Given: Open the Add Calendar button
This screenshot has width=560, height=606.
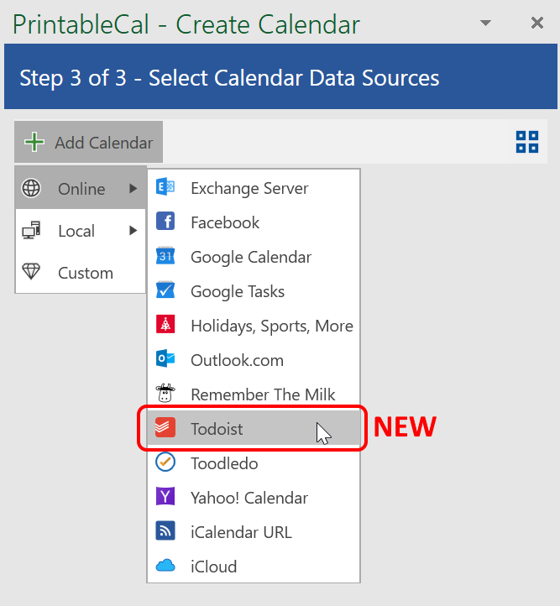Looking at the screenshot, I should coord(89,143).
